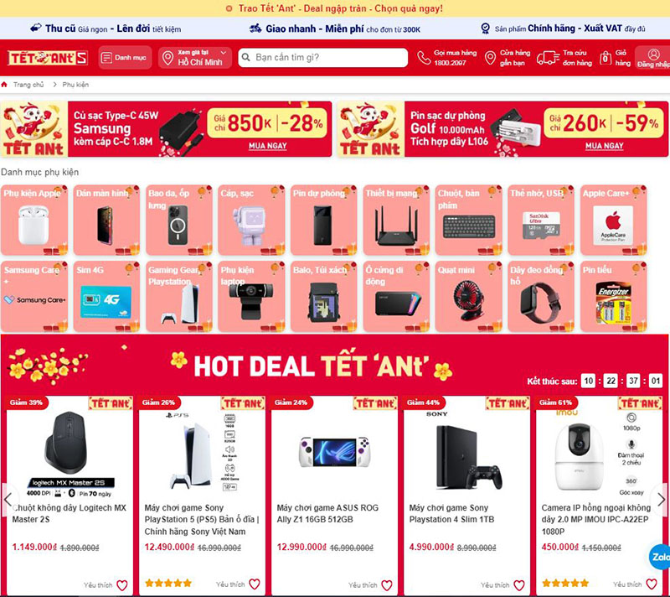Click the phone icon Gọi mua hàng
Image resolution: width=670 pixels, height=597 pixels.
click(424, 58)
